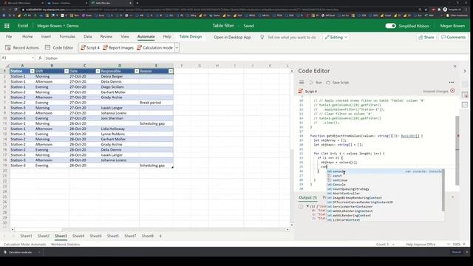
Task: Click the fx insert function icon
Action: click(x=40, y=58)
